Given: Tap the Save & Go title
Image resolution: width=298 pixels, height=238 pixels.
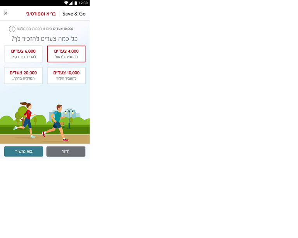Looking at the screenshot, I should point(74,14).
